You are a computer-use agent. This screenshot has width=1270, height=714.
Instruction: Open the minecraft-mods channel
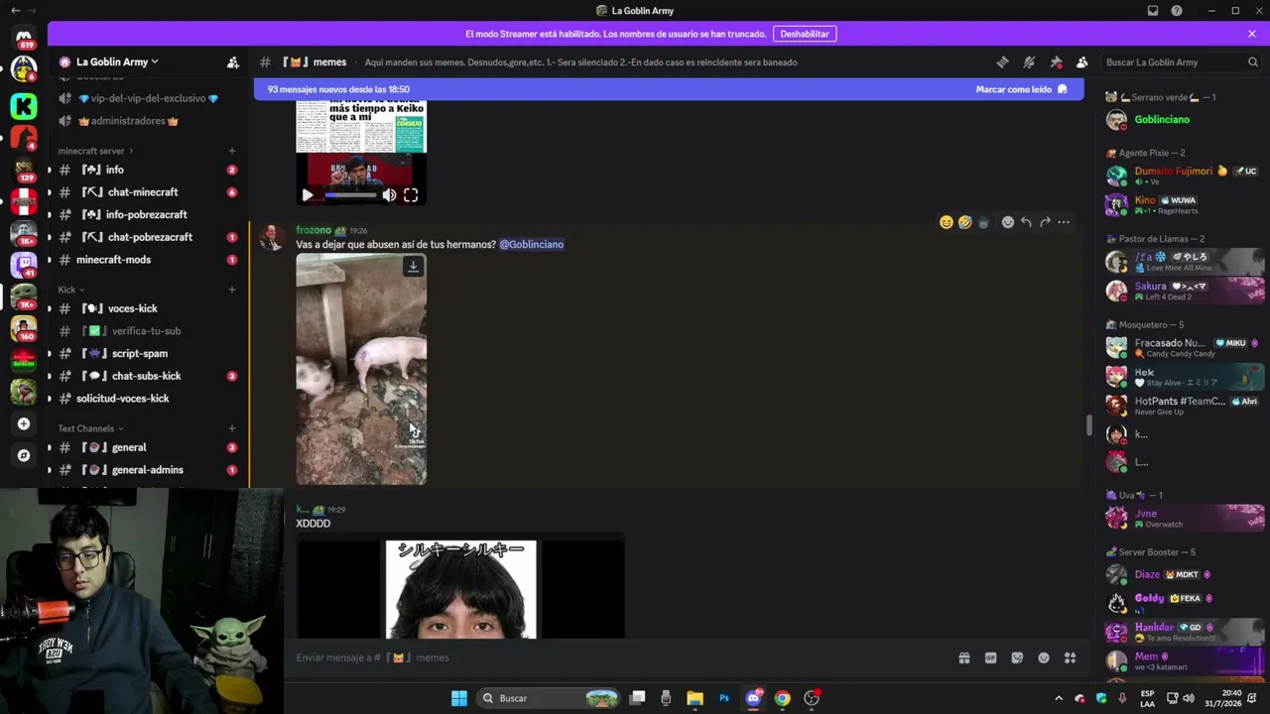tap(147, 260)
